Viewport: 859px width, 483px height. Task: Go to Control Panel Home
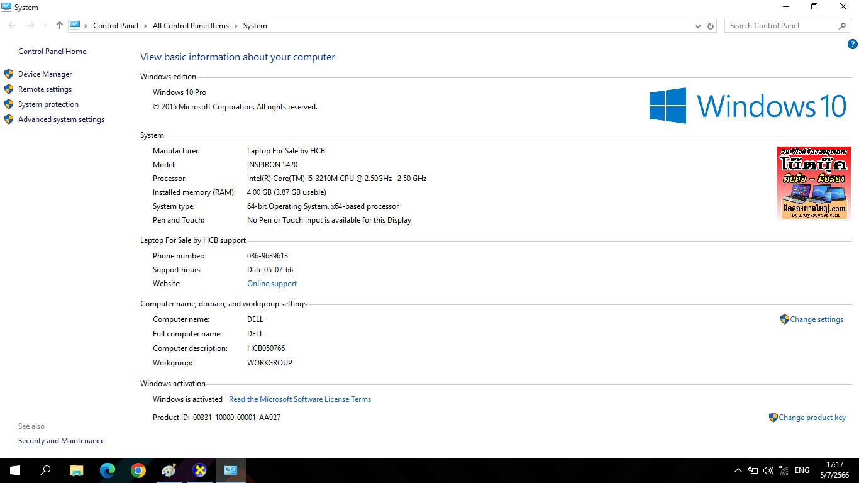click(52, 52)
